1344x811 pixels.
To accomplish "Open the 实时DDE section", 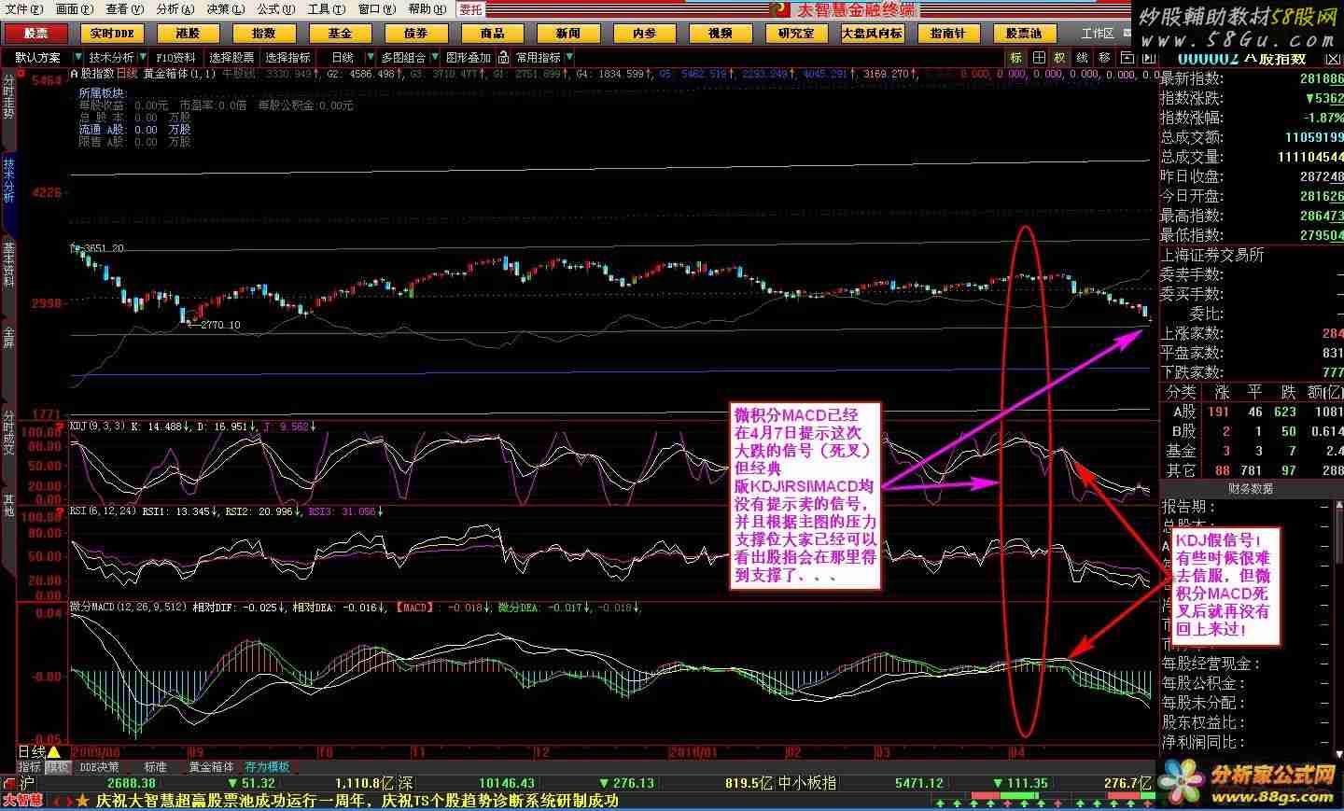I will pyautogui.click(x=113, y=34).
